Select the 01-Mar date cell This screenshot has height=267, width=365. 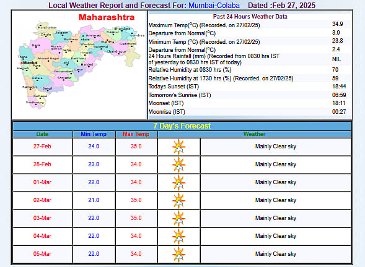click(42, 182)
